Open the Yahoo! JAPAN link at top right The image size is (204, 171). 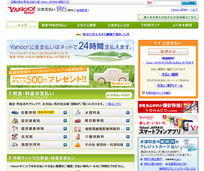click(x=179, y=10)
